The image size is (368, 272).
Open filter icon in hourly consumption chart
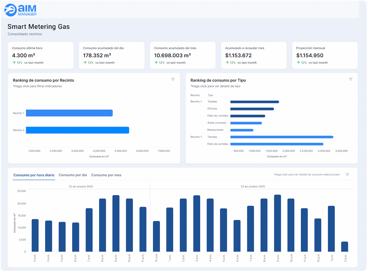tap(347, 174)
